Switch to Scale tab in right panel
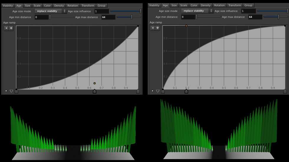This screenshot has height=162, width=289. pyautogui.click(x=184, y=5)
